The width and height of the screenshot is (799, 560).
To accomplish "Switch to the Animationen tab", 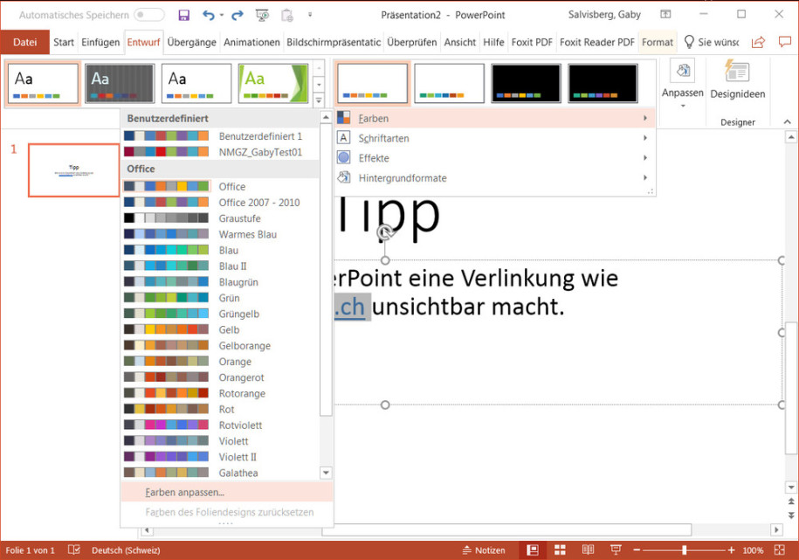I will (x=251, y=42).
